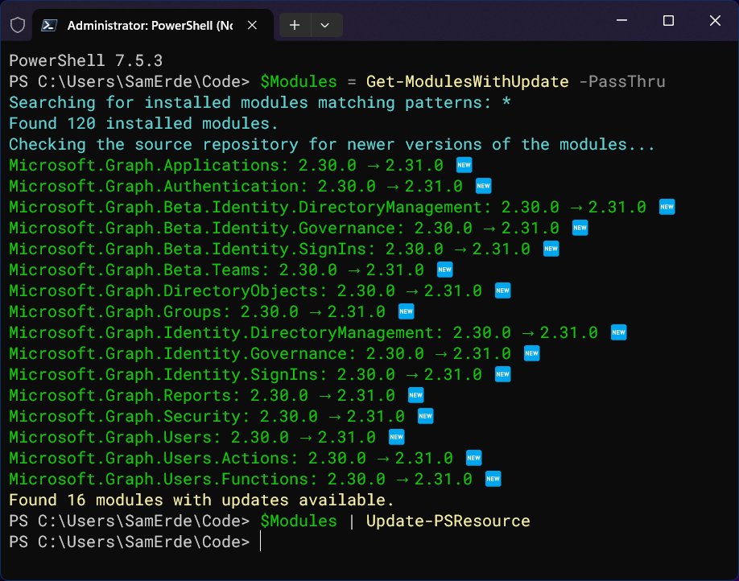Screen dimensions: 739x581
Task: Click 'Microsoft.Graph.Beta.Teams' module name
Action: 134,270
